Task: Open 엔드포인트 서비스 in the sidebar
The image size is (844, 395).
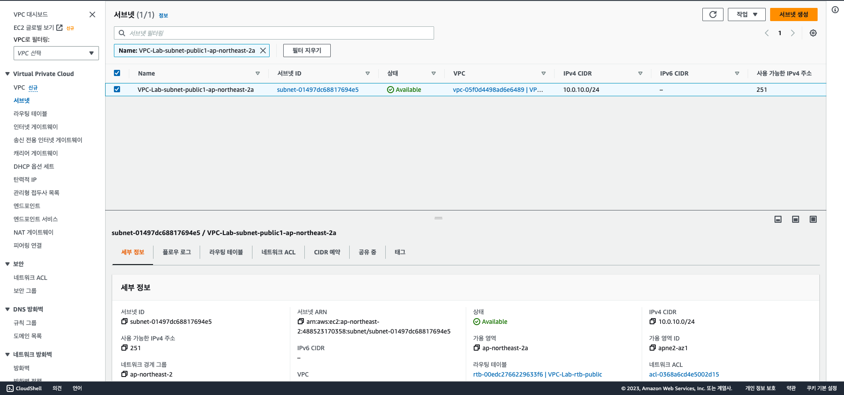Action: [x=36, y=219]
